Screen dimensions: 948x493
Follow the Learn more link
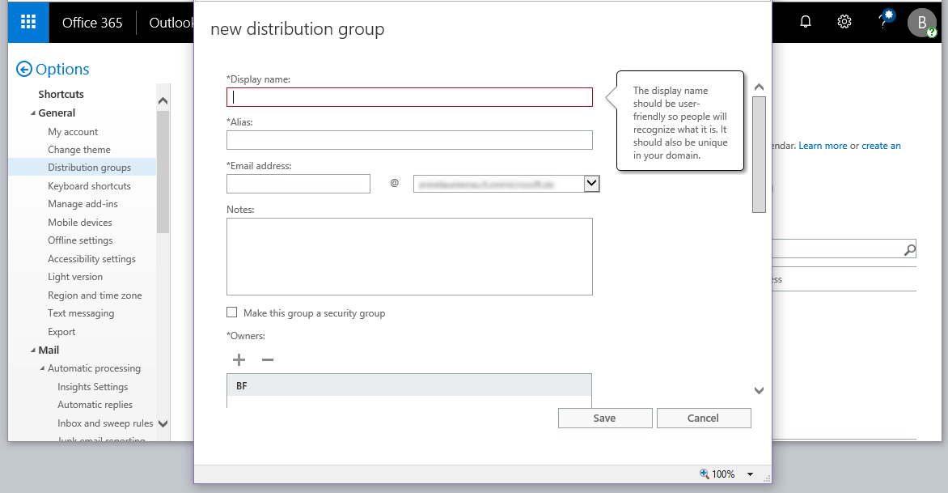[x=823, y=146]
